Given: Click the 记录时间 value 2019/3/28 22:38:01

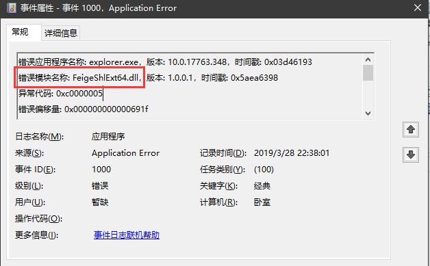Looking at the screenshot, I should (x=292, y=153).
